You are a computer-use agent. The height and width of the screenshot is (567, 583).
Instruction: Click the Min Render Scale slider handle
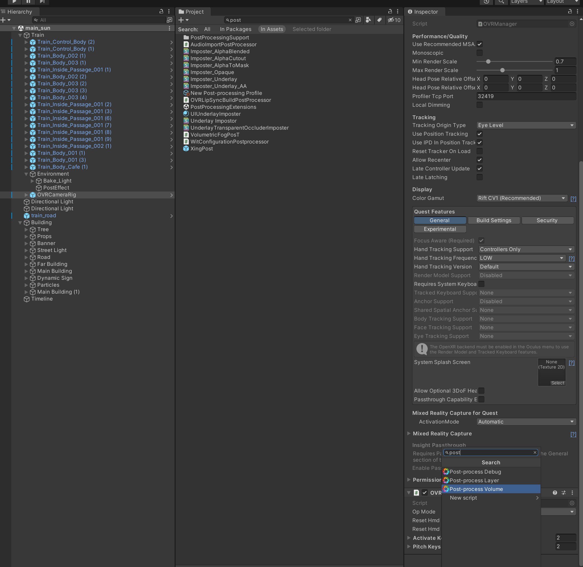coord(488,62)
